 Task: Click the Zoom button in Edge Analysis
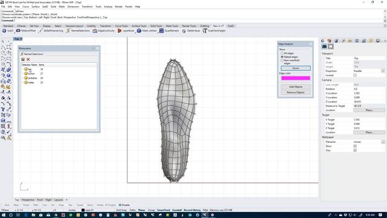296,68
